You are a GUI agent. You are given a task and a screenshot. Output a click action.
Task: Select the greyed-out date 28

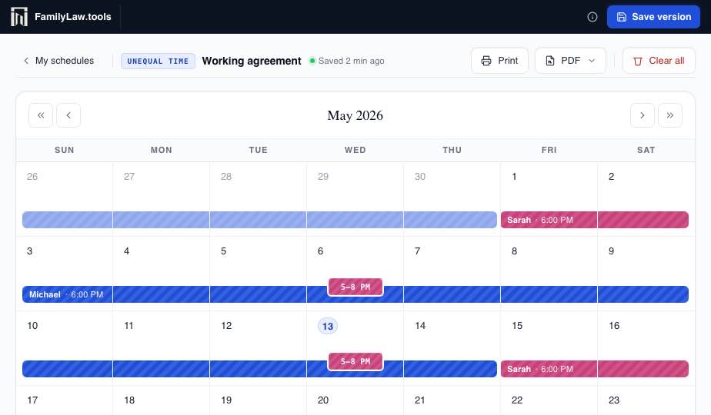click(x=226, y=177)
